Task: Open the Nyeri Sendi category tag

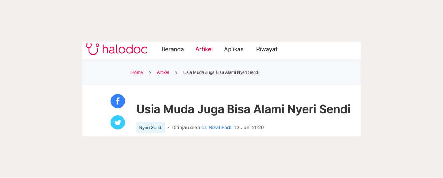Action: [151, 127]
